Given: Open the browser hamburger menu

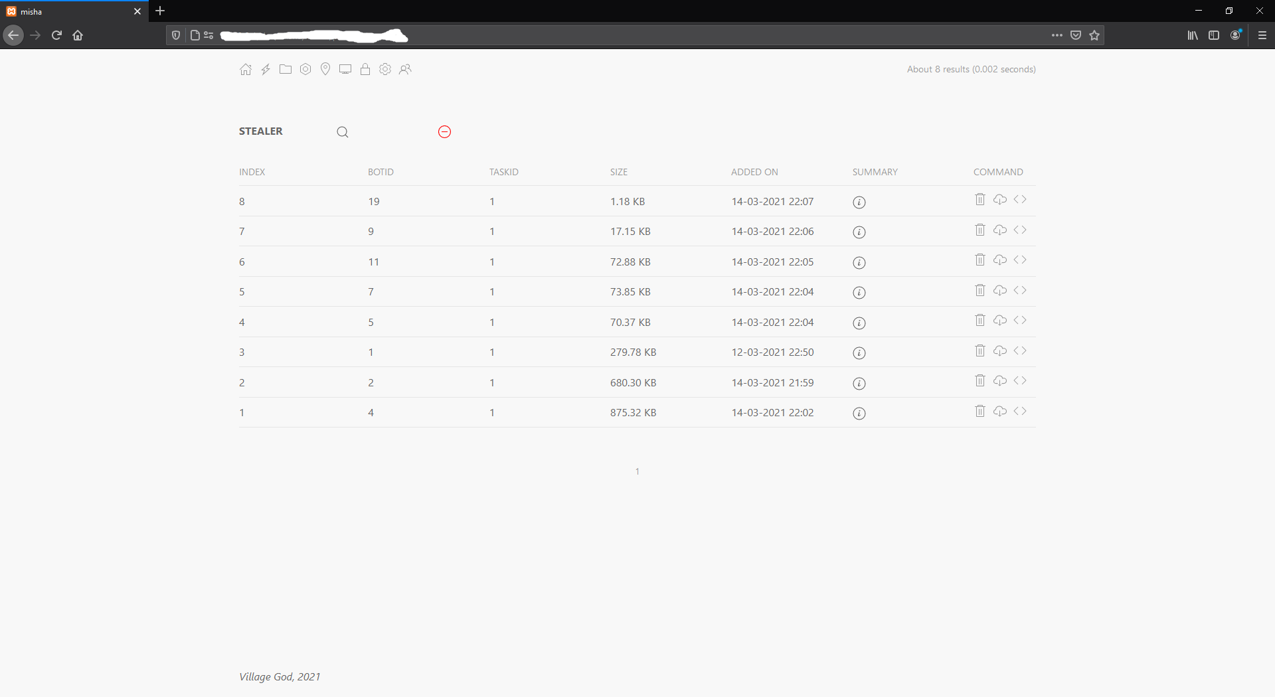Looking at the screenshot, I should pyautogui.click(x=1262, y=35).
